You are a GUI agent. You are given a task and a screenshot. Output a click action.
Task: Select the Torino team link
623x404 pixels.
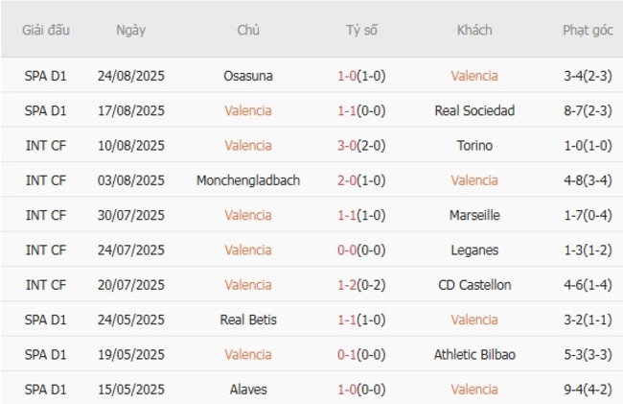[x=474, y=146]
